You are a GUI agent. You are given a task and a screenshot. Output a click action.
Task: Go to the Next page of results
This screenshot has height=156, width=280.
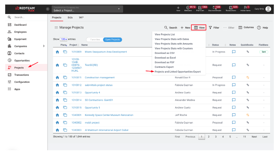(254, 137)
